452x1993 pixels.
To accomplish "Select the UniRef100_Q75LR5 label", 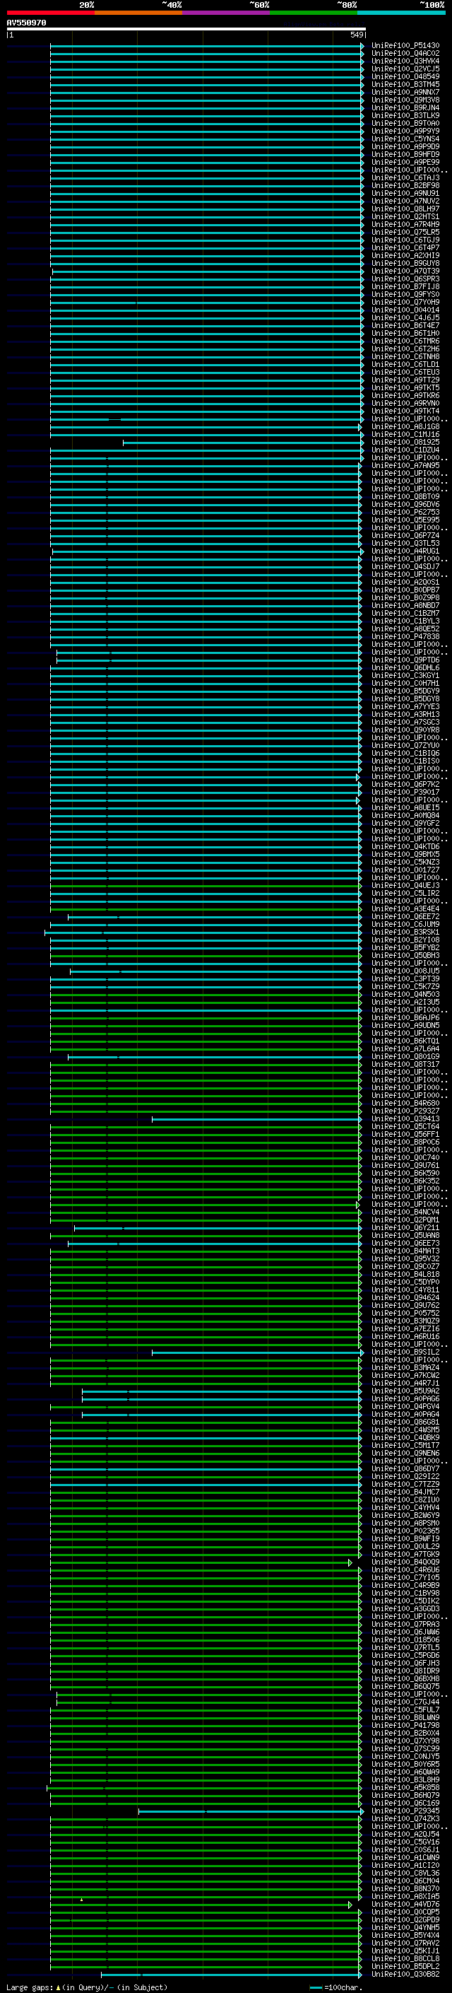I will (x=405, y=232).
